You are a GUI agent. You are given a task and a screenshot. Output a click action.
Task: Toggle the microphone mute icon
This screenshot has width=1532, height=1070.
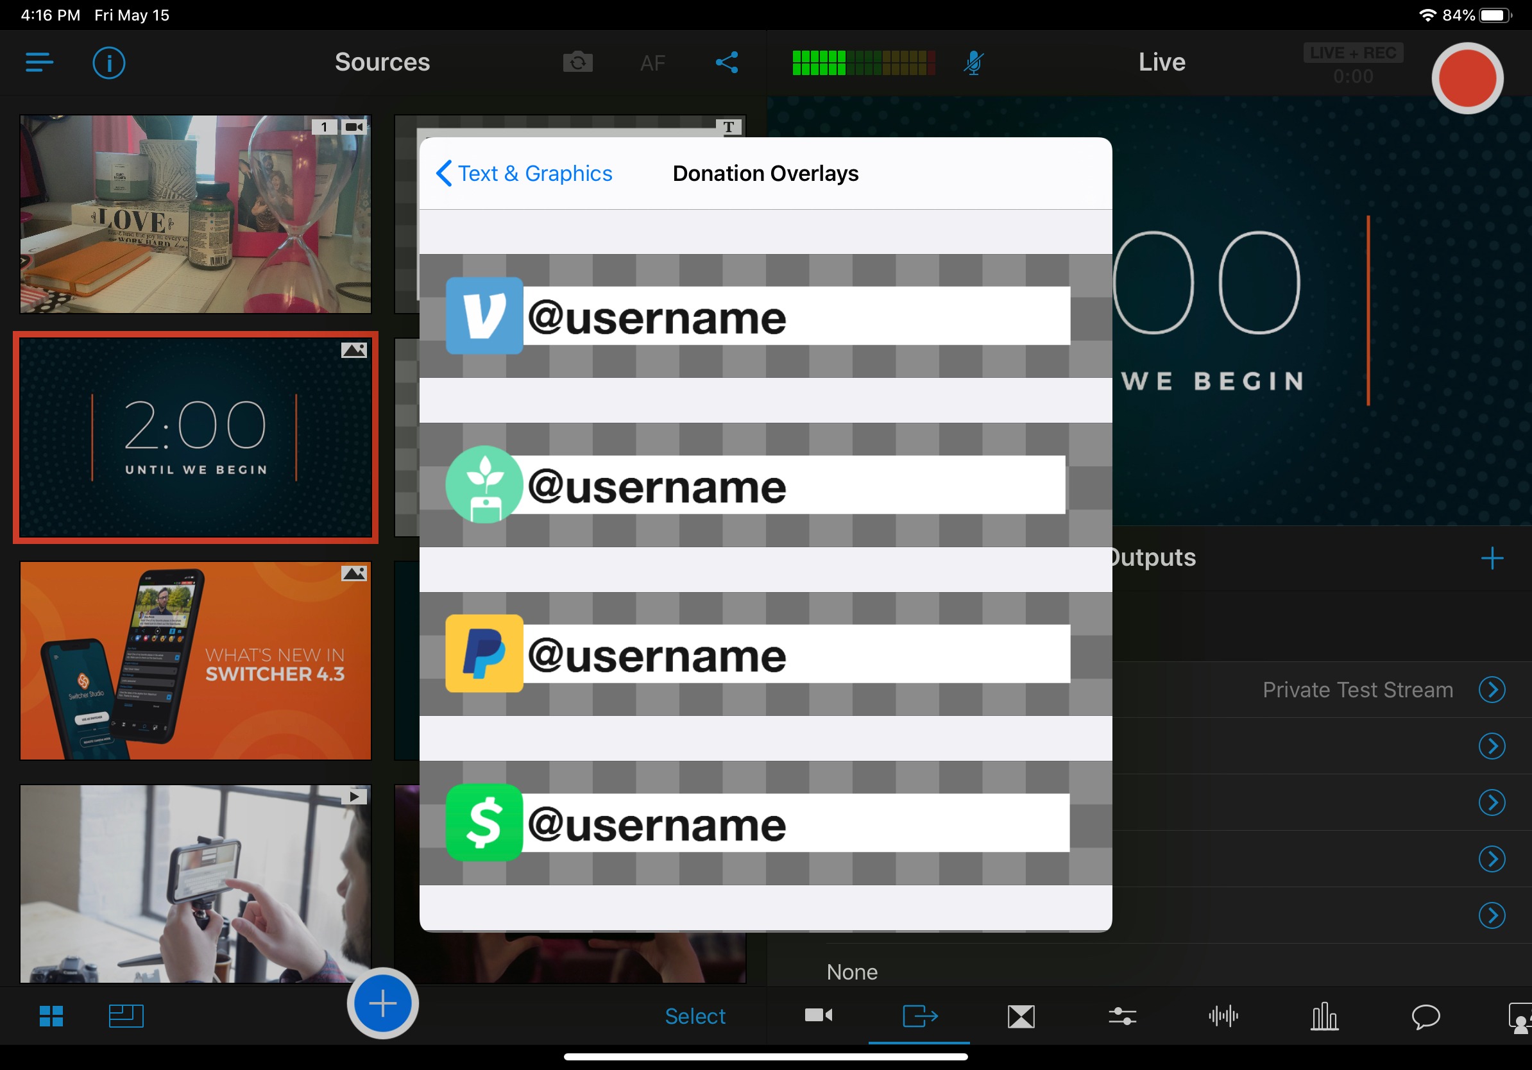[973, 63]
